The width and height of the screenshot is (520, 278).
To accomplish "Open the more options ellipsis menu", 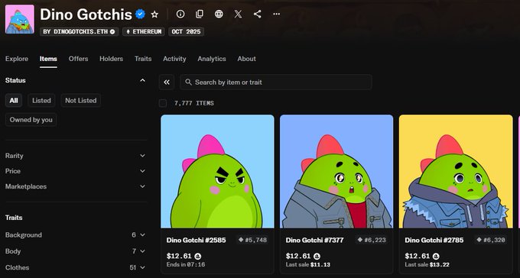I will pyautogui.click(x=276, y=14).
